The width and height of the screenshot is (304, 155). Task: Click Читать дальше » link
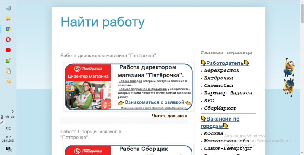(x=169, y=116)
